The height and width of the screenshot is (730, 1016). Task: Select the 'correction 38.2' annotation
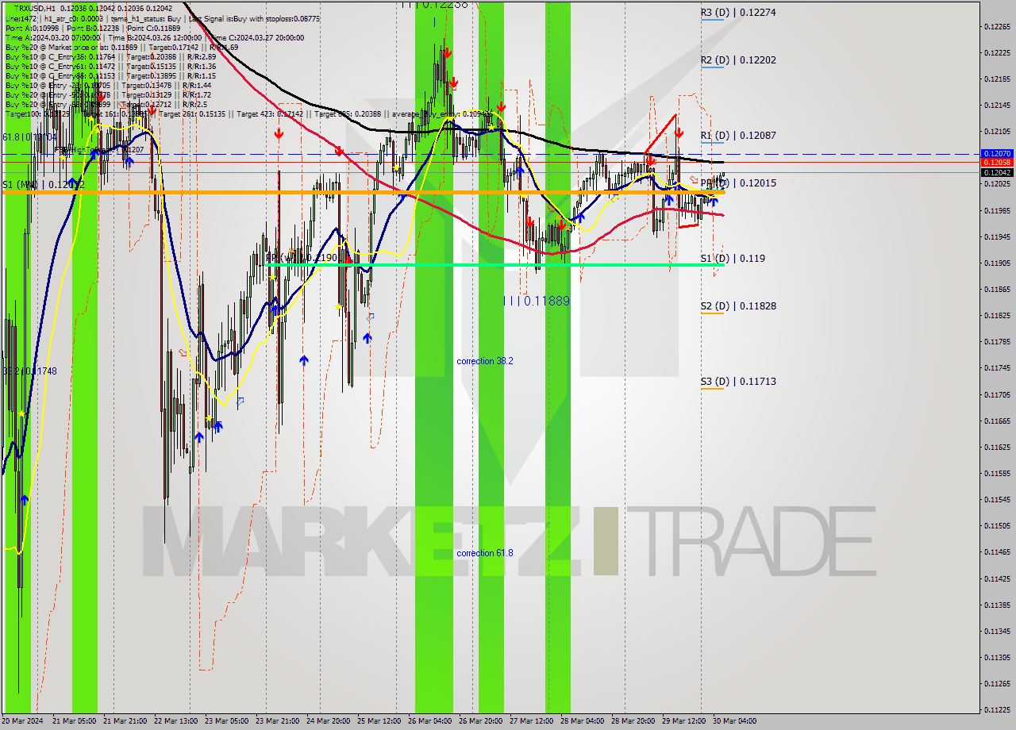(485, 361)
